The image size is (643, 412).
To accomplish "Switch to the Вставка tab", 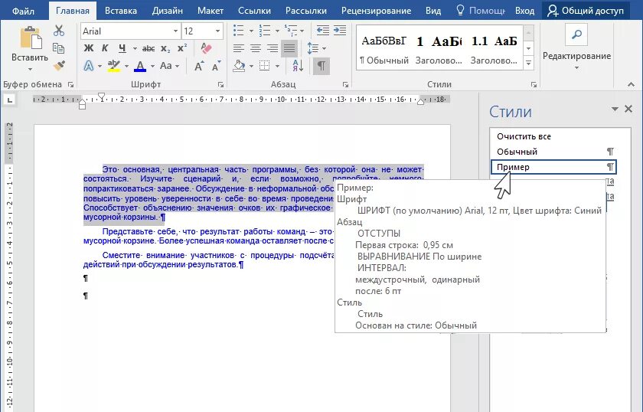I will [121, 10].
